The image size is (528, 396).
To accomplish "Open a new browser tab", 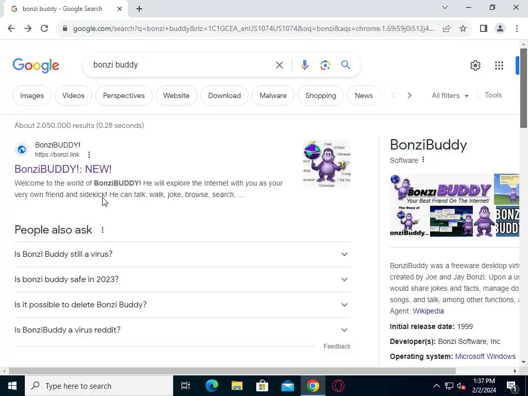I will (x=139, y=9).
